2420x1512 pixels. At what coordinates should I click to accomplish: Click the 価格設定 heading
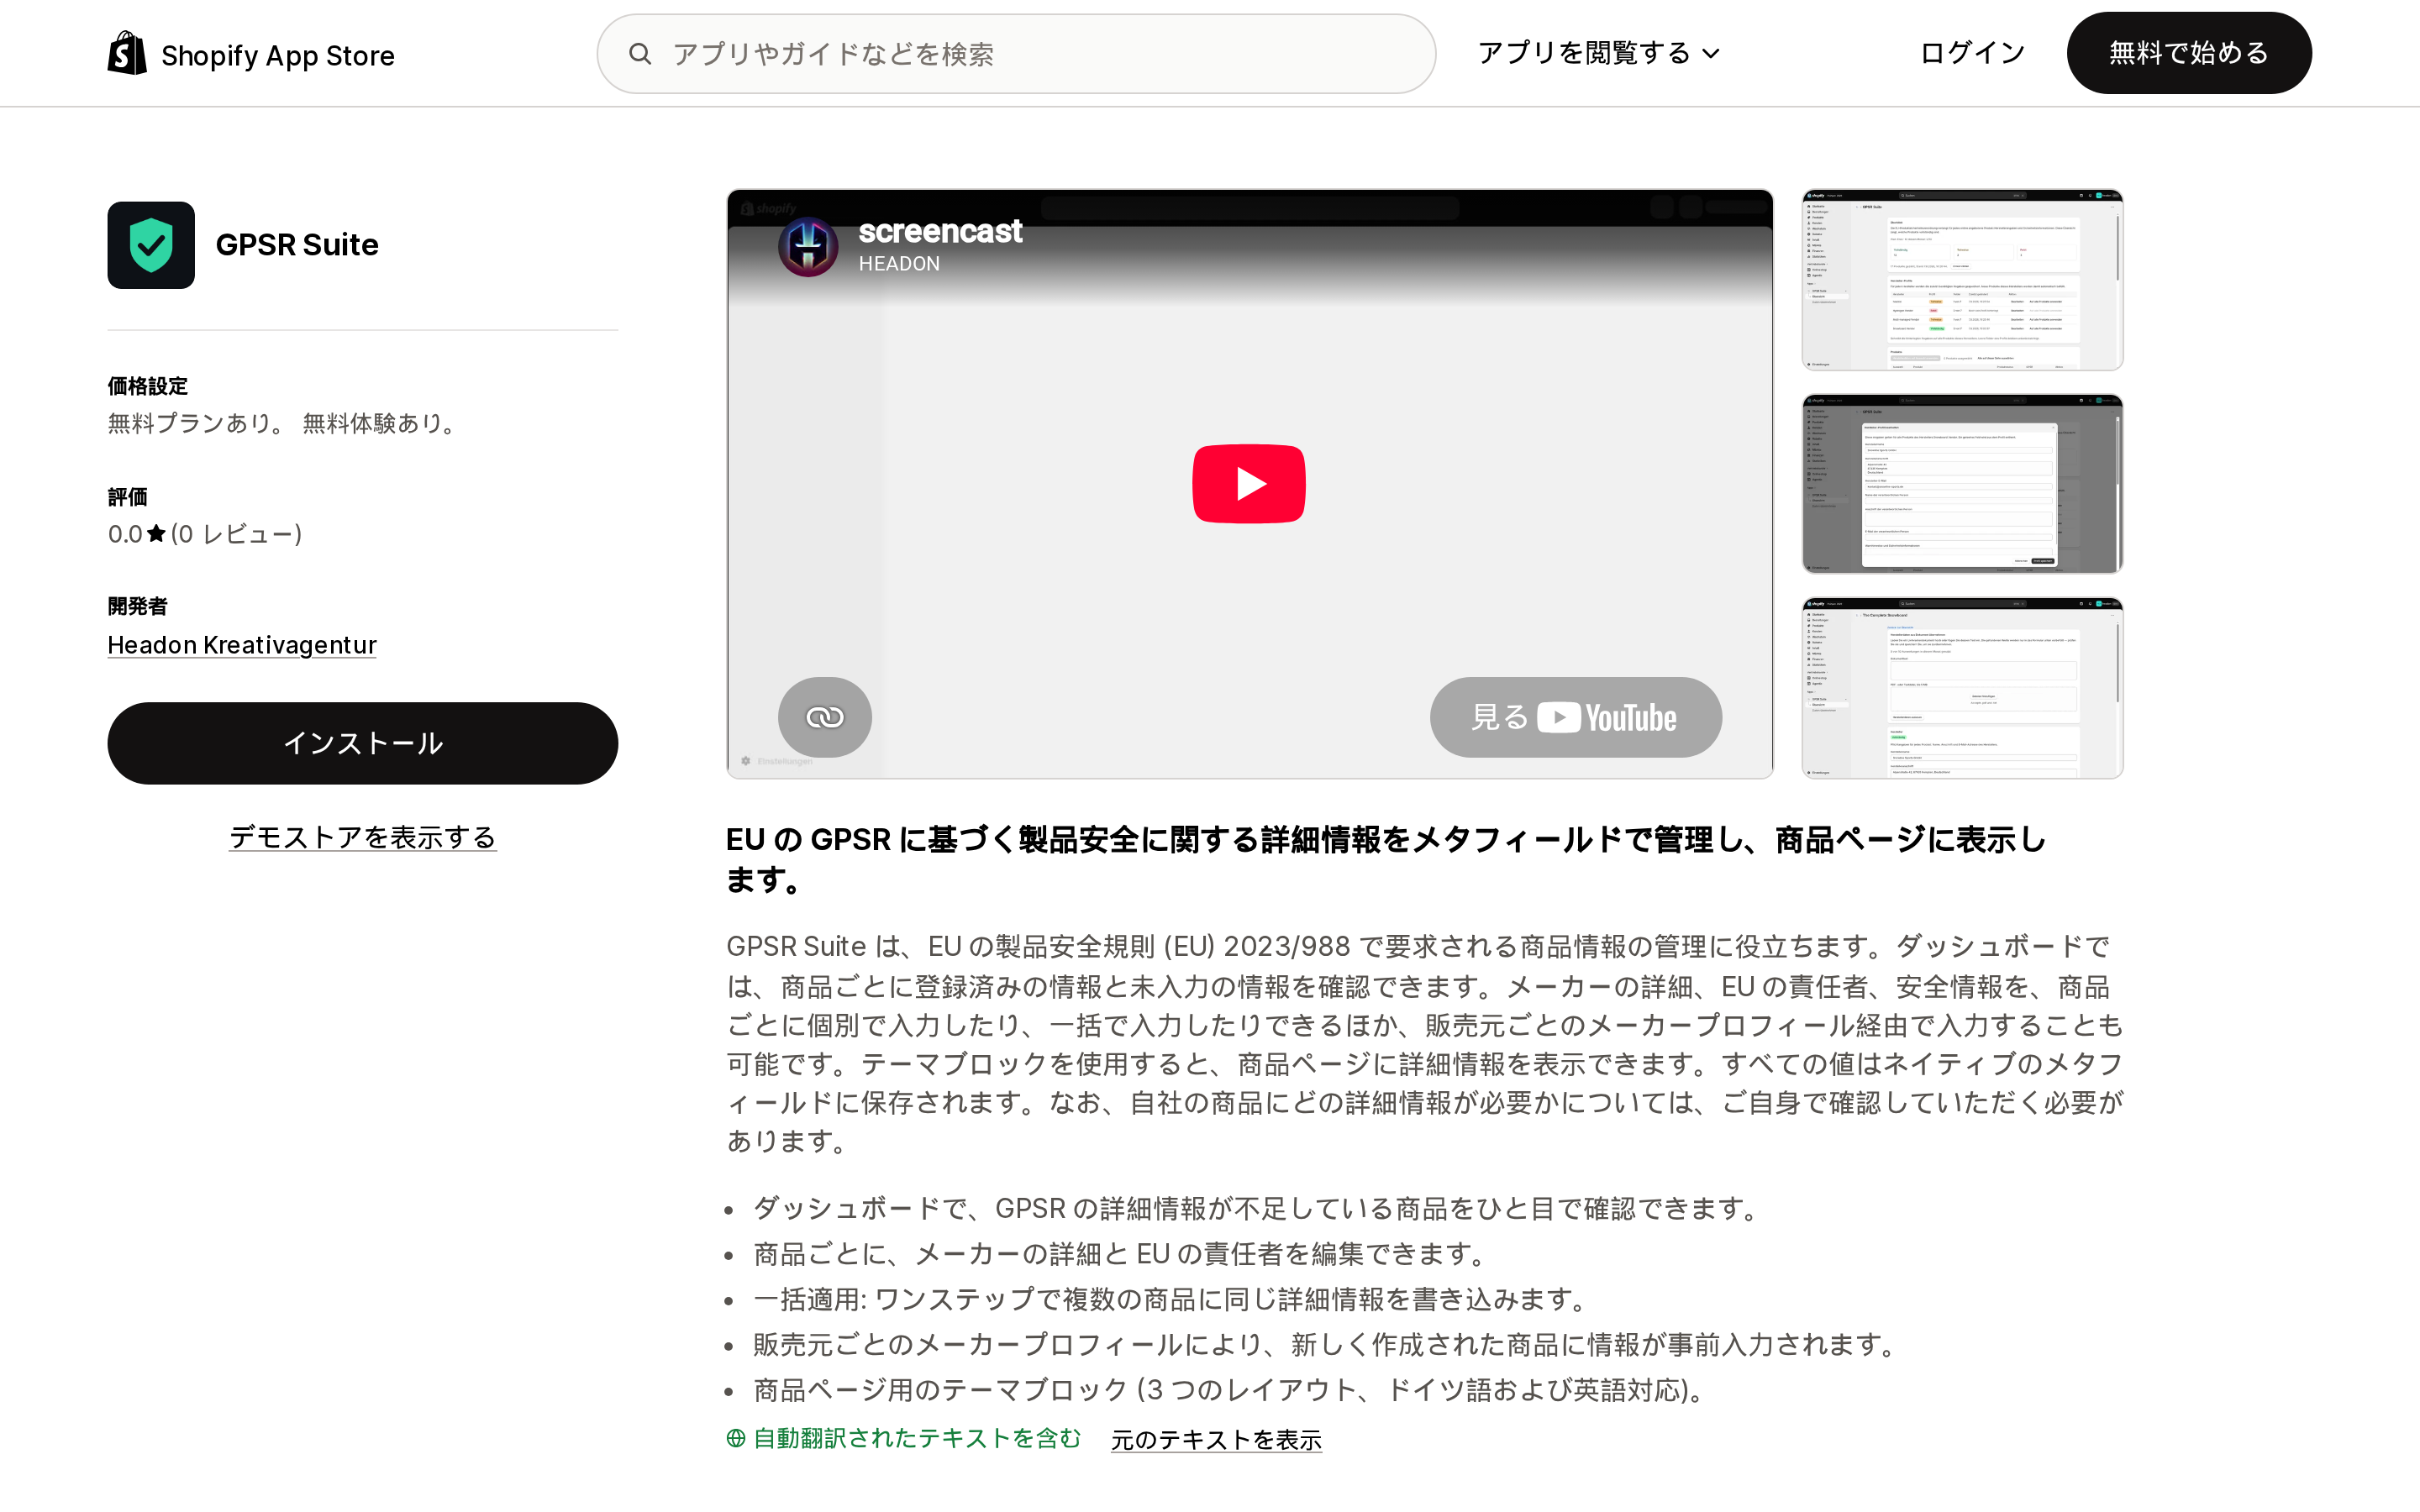click(148, 386)
